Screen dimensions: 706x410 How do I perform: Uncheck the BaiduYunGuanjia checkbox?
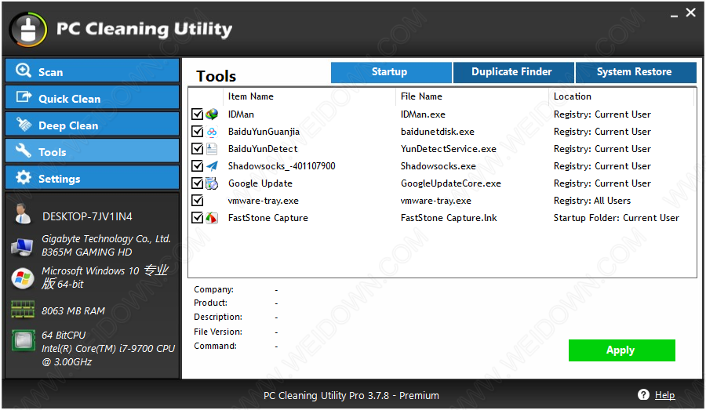tap(197, 132)
